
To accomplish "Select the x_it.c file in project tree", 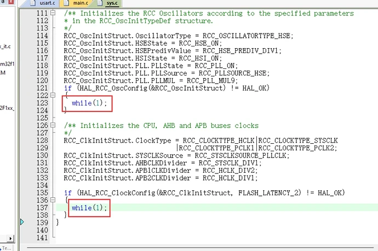I will coord(7,46).
